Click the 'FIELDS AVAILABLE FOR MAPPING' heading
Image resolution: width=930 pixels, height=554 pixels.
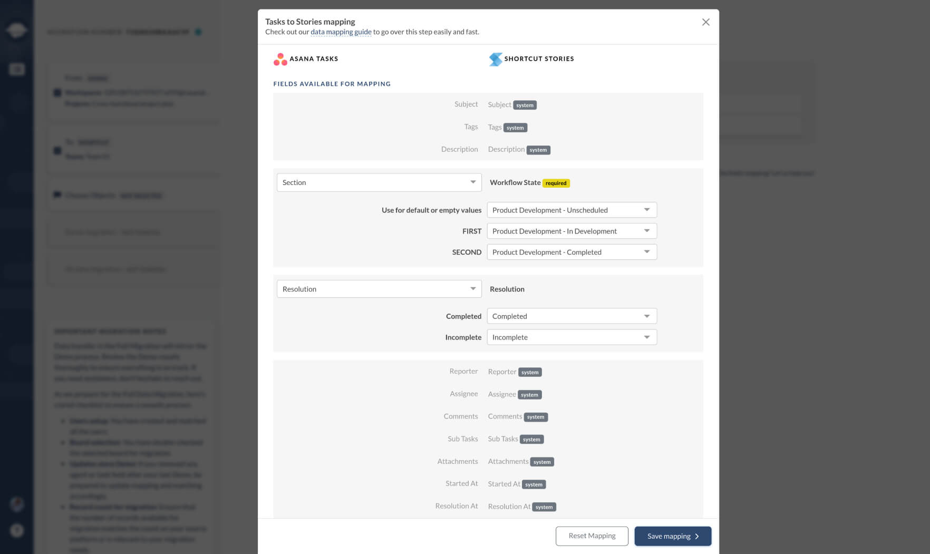[332, 84]
